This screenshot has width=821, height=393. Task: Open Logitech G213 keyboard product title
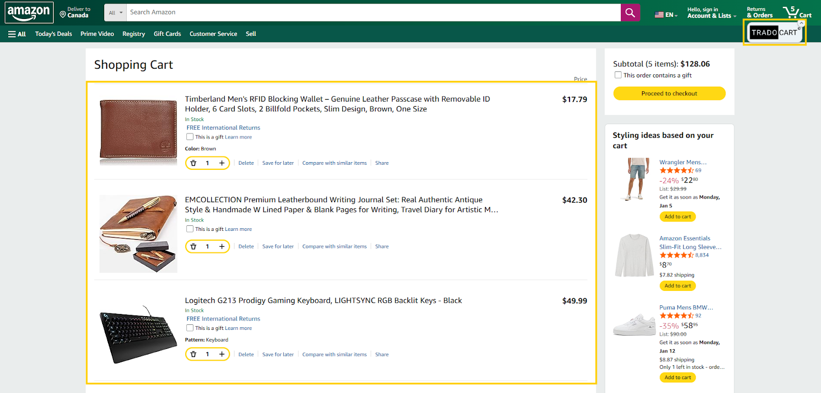coord(323,301)
